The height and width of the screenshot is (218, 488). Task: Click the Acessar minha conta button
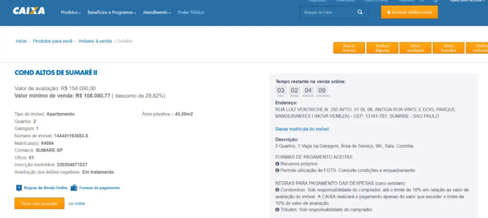click(x=409, y=12)
